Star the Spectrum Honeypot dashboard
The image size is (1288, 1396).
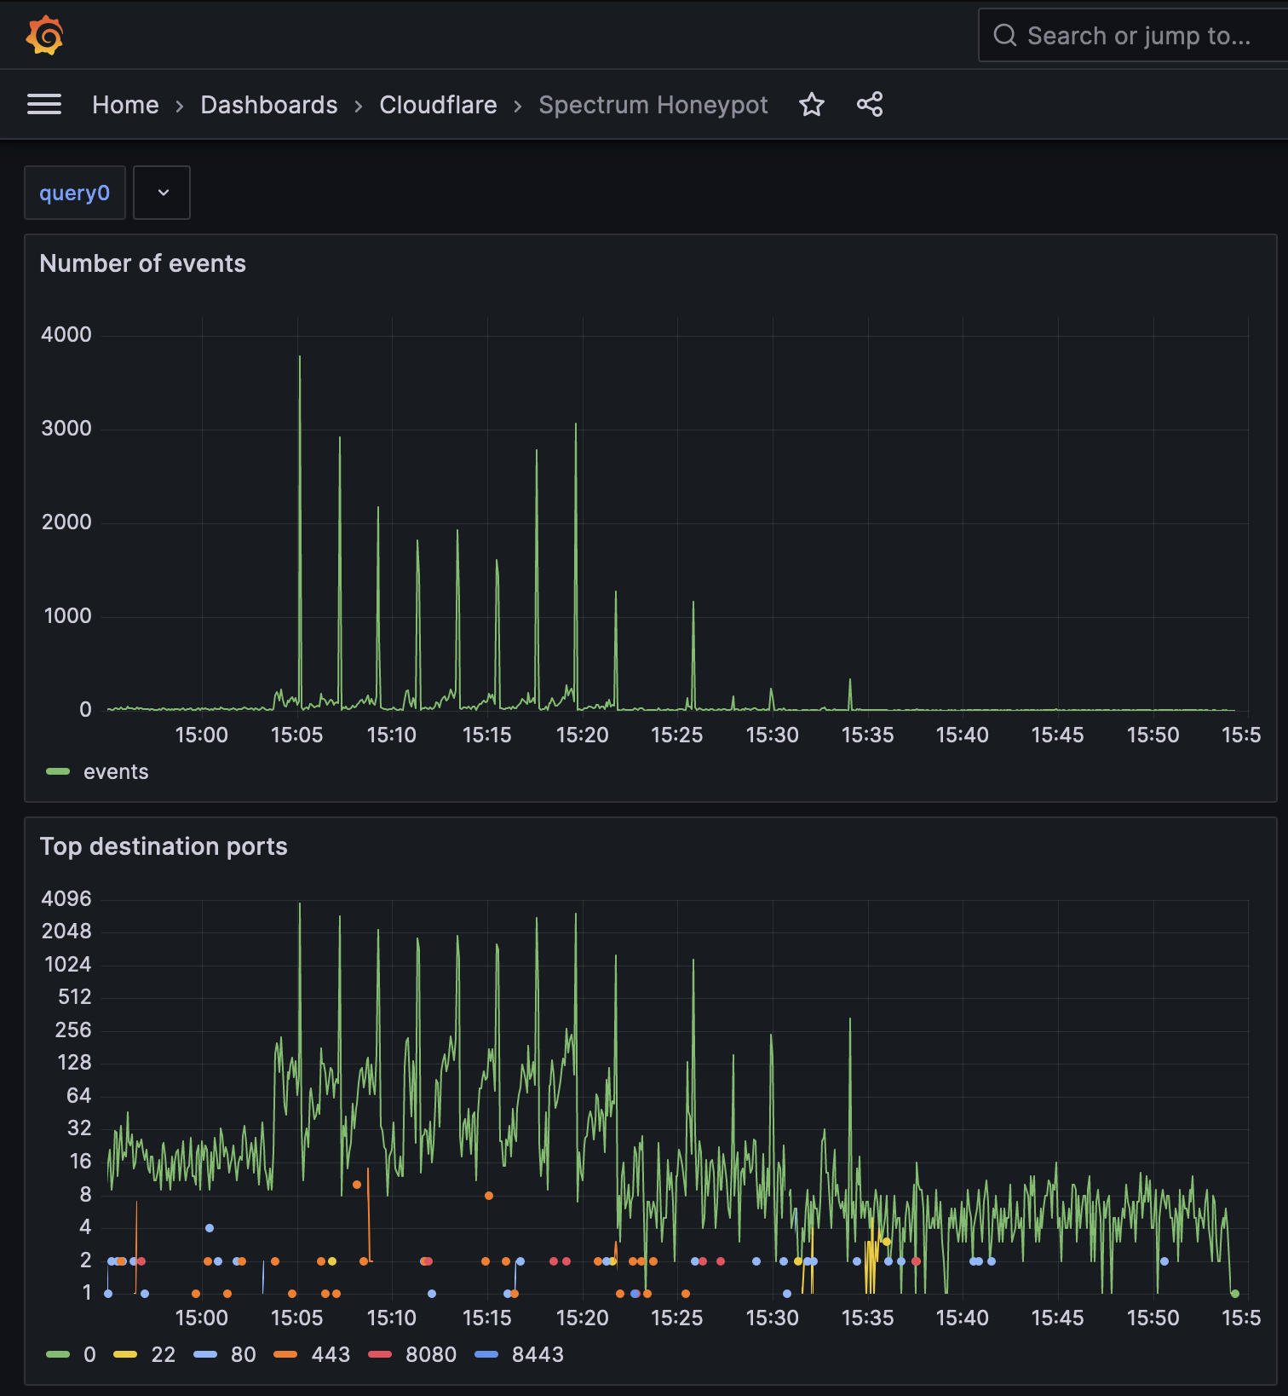click(x=811, y=105)
